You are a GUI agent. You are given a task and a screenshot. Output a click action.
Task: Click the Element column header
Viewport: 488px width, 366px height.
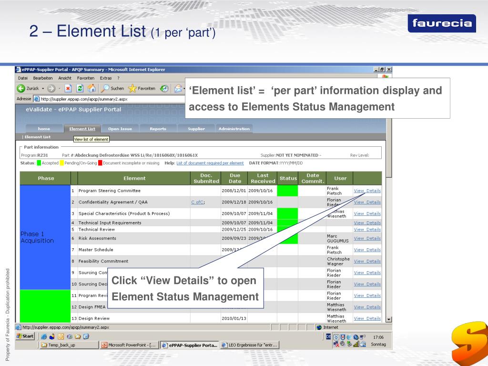click(134, 178)
